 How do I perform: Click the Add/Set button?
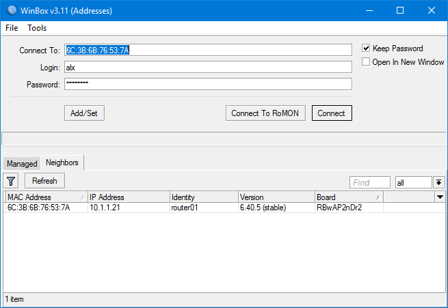point(84,113)
